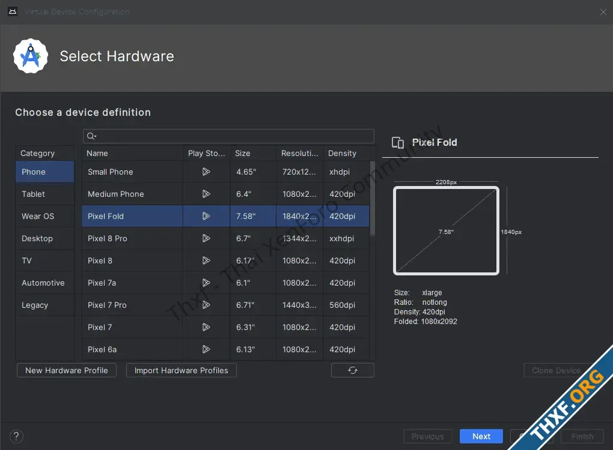Image resolution: width=613 pixels, height=450 pixels.
Task: Click the Clone Device button
Action: click(557, 370)
